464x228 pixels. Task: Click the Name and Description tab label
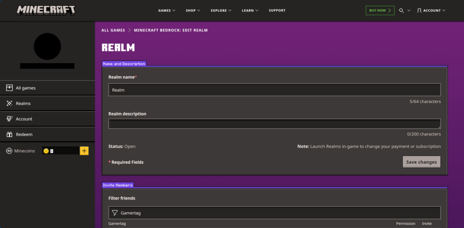coord(124,63)
